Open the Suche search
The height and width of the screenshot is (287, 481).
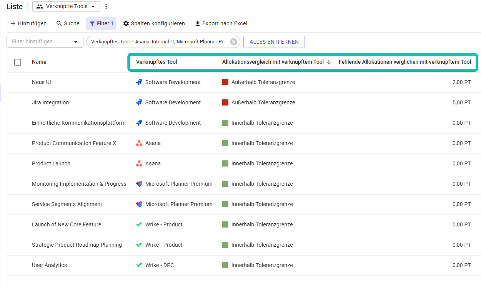tap(68, 23)
